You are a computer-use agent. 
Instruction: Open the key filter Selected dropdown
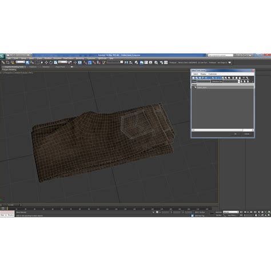[x=231, y=212]
